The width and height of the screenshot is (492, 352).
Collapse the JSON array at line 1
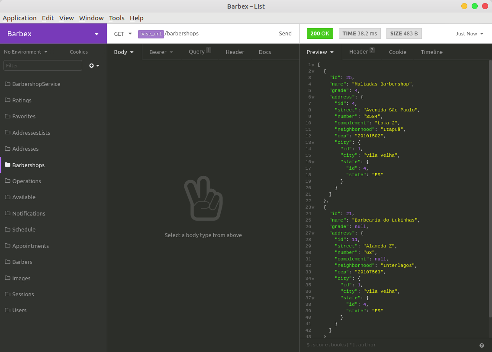[313, 65]
